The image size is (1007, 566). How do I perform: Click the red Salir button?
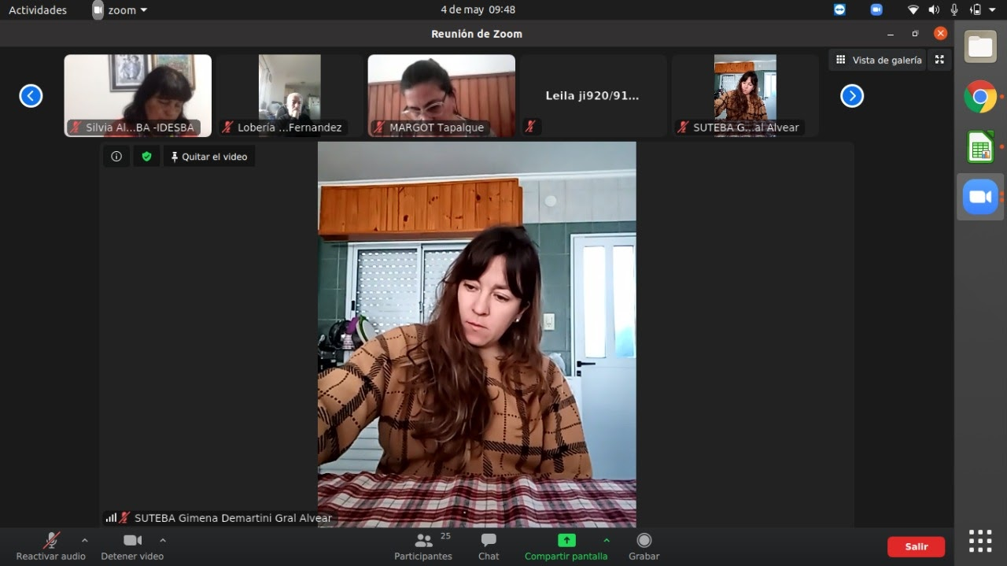click(916, 546)
